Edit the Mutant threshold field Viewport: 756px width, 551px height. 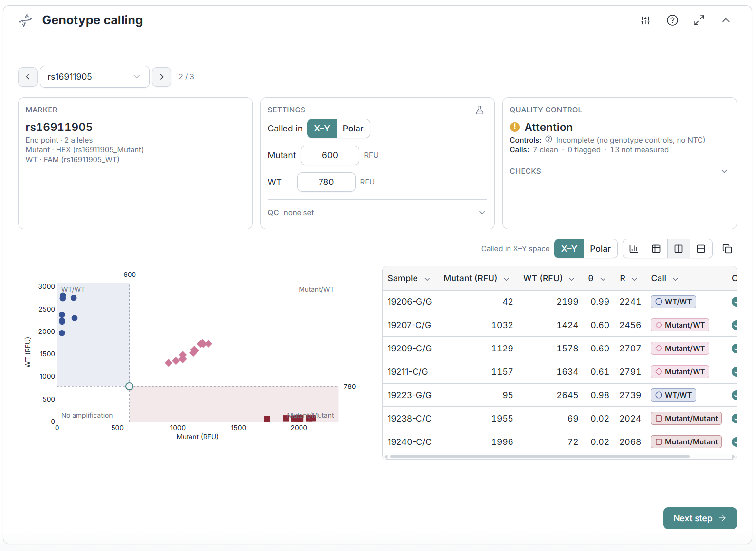[330, 155]
